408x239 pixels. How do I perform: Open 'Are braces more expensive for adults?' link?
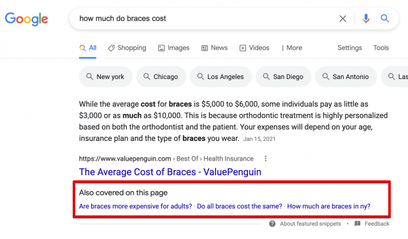pyautogui.click(x=136, y=206)
